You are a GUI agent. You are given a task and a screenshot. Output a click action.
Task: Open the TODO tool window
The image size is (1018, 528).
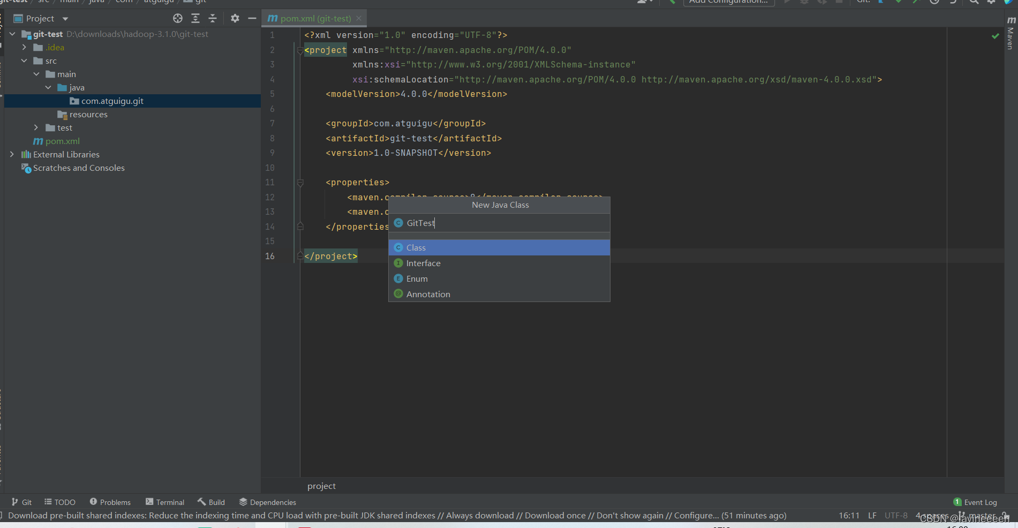click(59, 502)
